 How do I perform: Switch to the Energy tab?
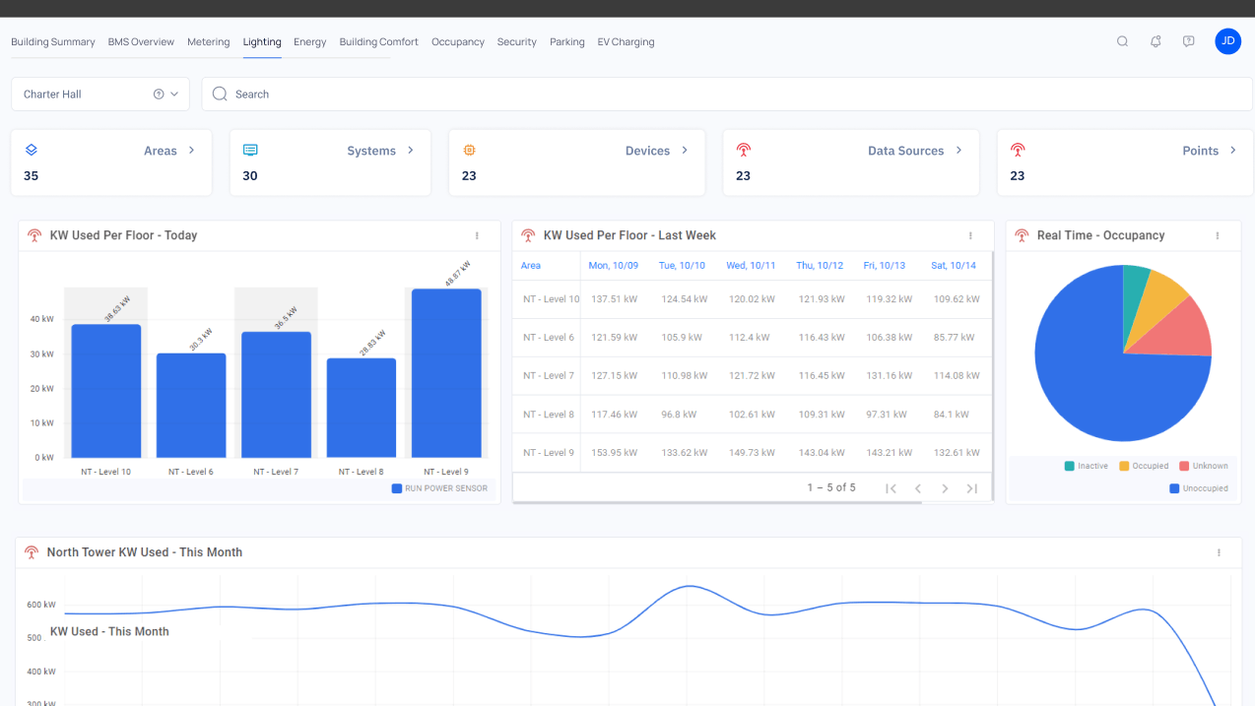(309, 42)
